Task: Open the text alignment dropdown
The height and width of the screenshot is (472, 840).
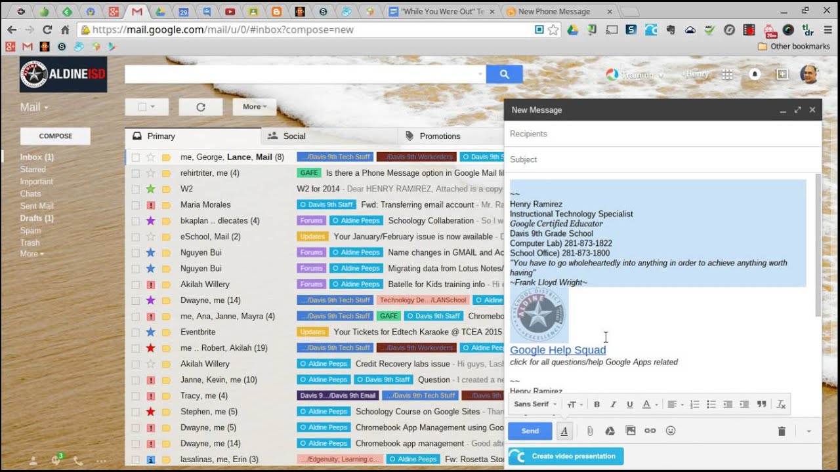Action: (x=674, y=404)
